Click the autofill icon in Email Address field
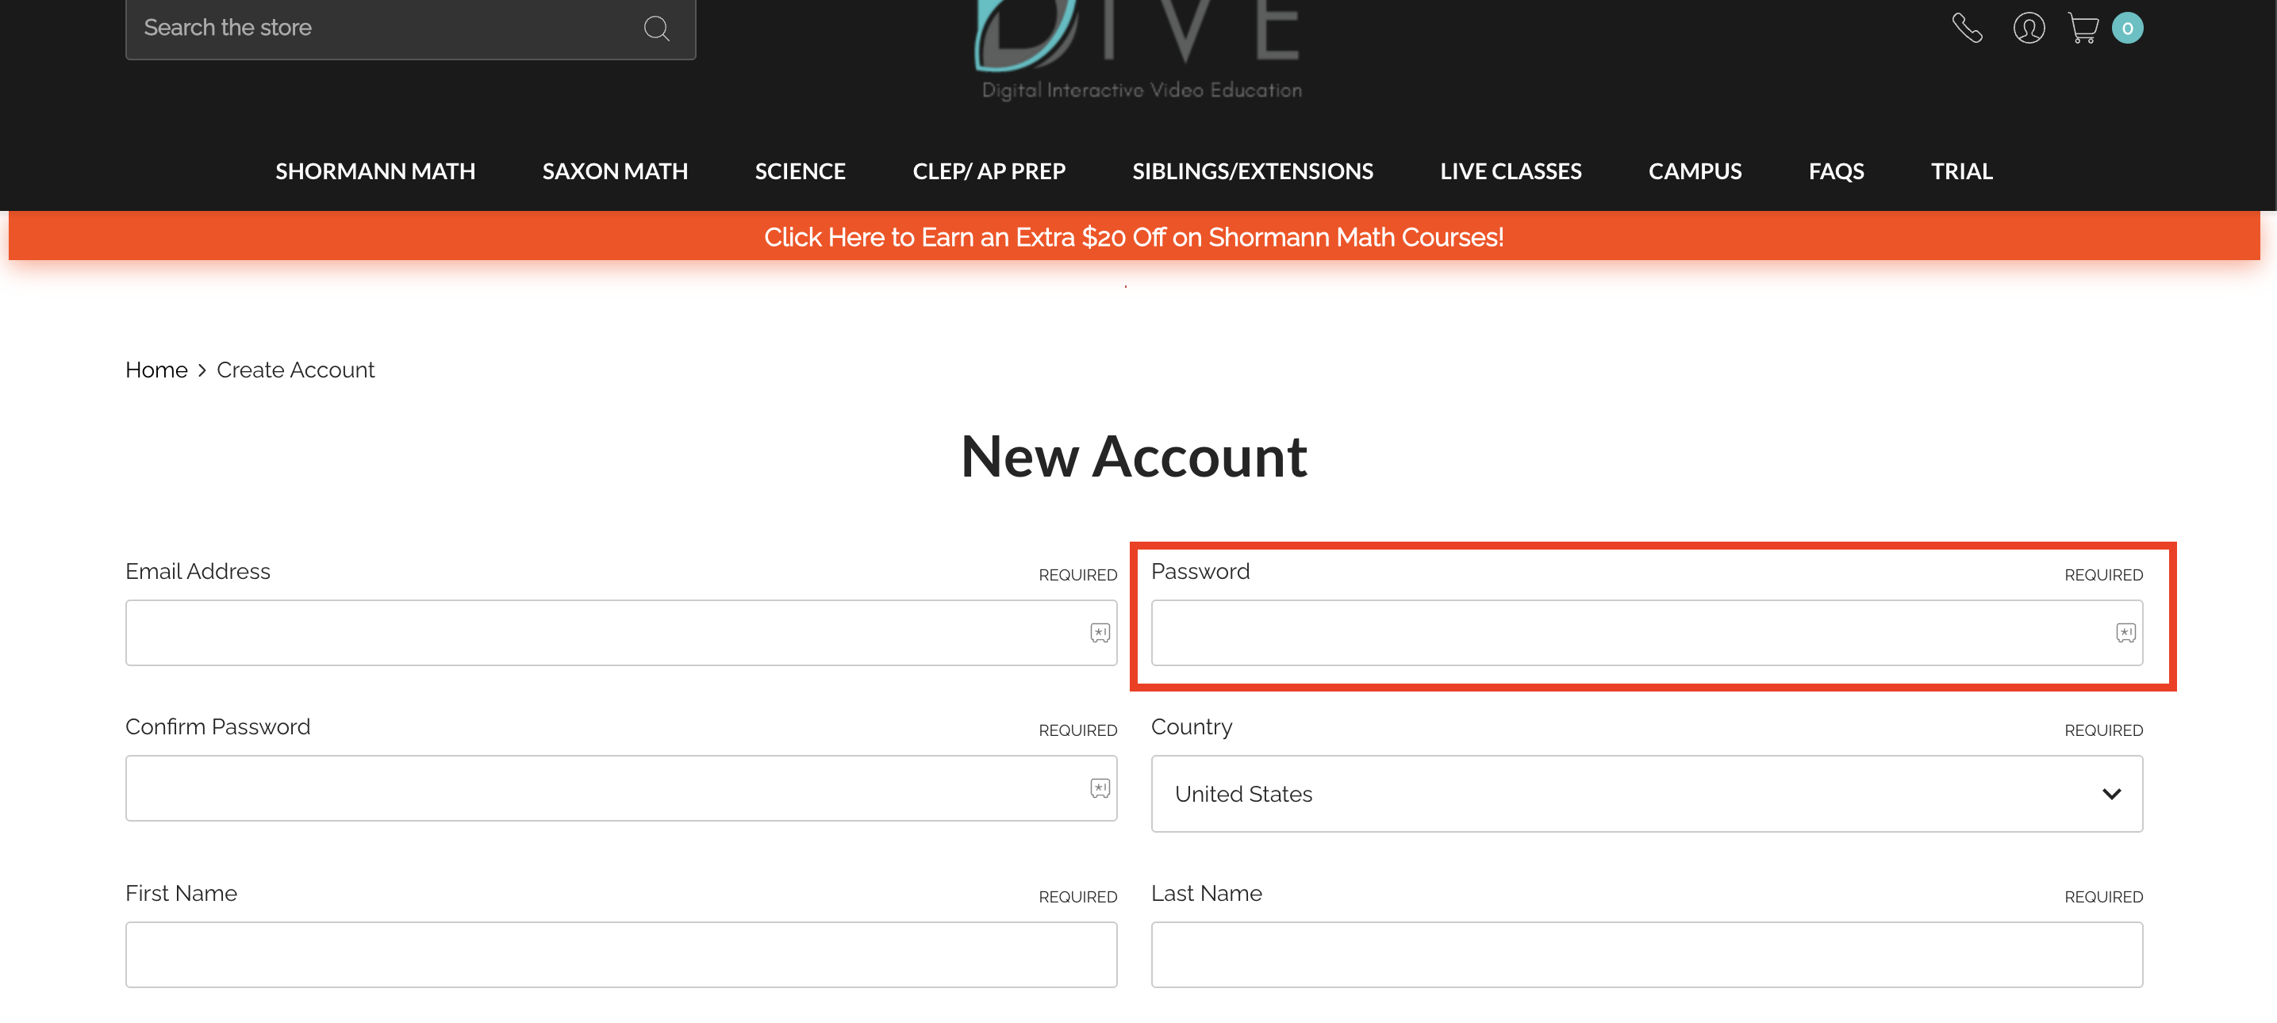Image resolution: width=2277 pixels, height=1023 pixels. coord(1100,633)
